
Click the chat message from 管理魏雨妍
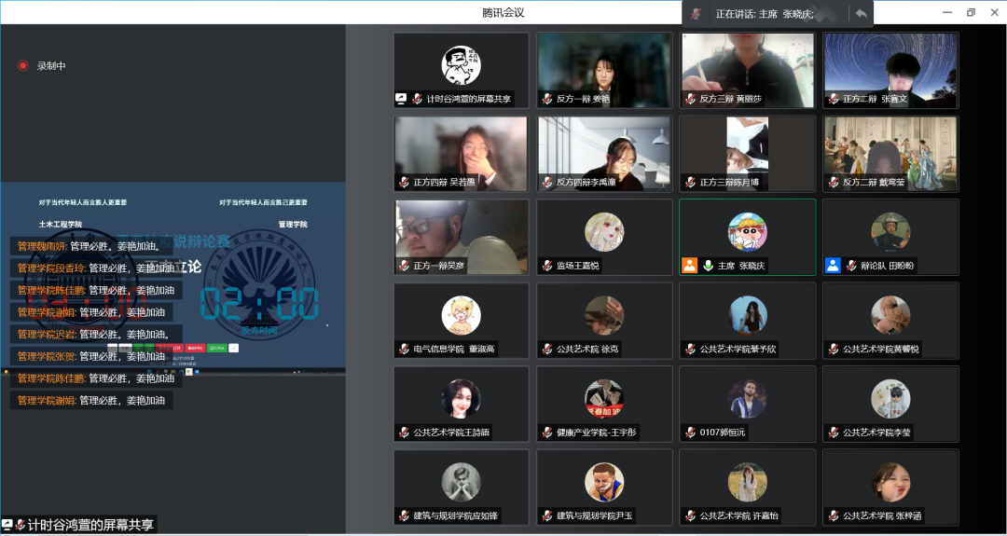pyautogui.click(x=91, y=246)
